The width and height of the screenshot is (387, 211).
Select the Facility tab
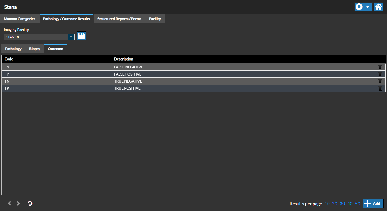(155, 19)
